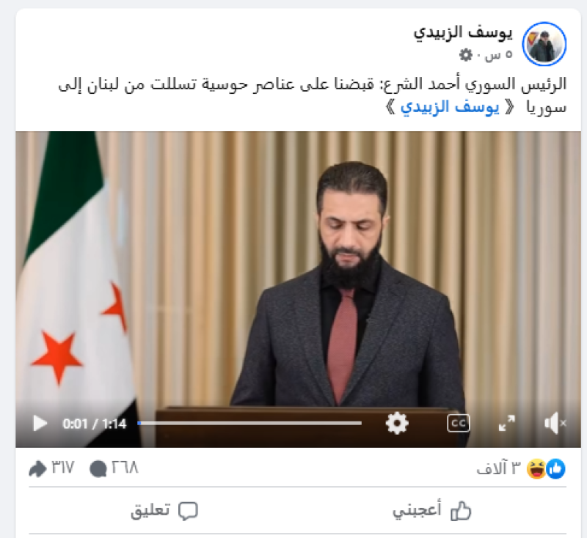Like the post with أعجبني

pos(431,510)
